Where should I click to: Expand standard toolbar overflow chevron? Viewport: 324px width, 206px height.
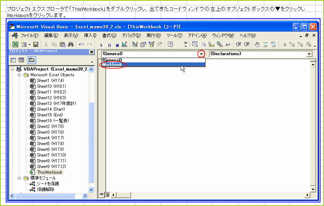(x=185, y=44)
